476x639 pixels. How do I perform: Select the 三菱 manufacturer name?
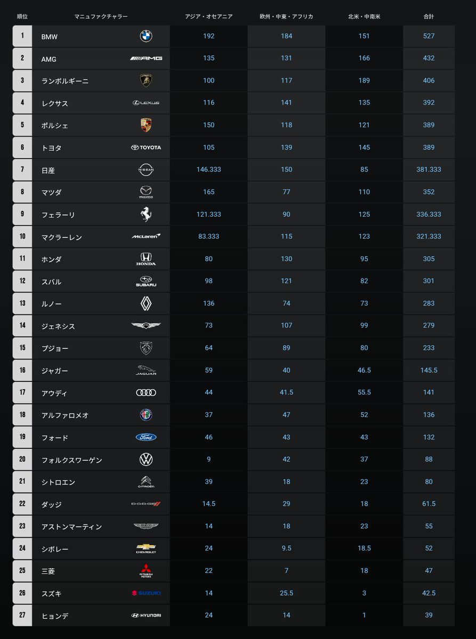[x=48, y=571]
